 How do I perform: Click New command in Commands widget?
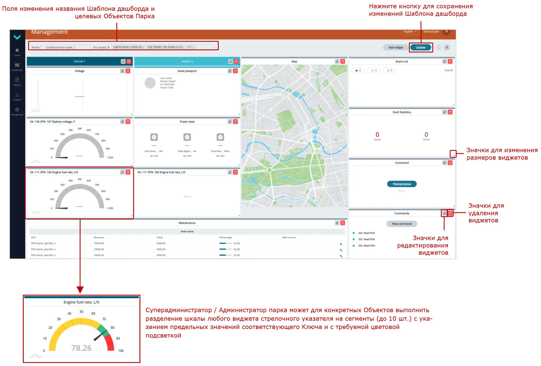click(x=402, y=223)
